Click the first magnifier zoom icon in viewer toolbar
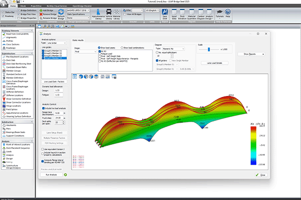Viewport: 301px width, 200px height. coord(45,26)
